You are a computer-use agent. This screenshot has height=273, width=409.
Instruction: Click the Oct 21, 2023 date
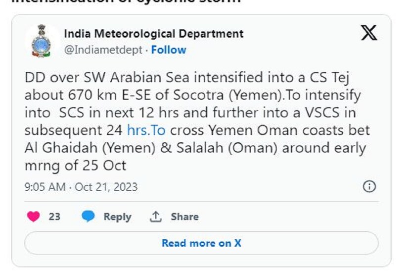click(106, 187)
